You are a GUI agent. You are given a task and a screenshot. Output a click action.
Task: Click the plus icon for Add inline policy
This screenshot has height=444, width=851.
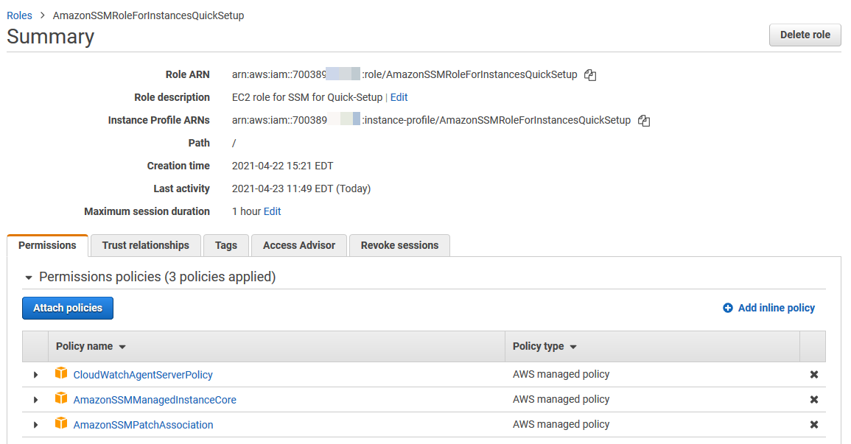tap(728, 308)
